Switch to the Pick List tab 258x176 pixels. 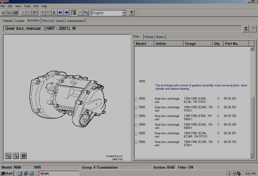coord(47,21)
